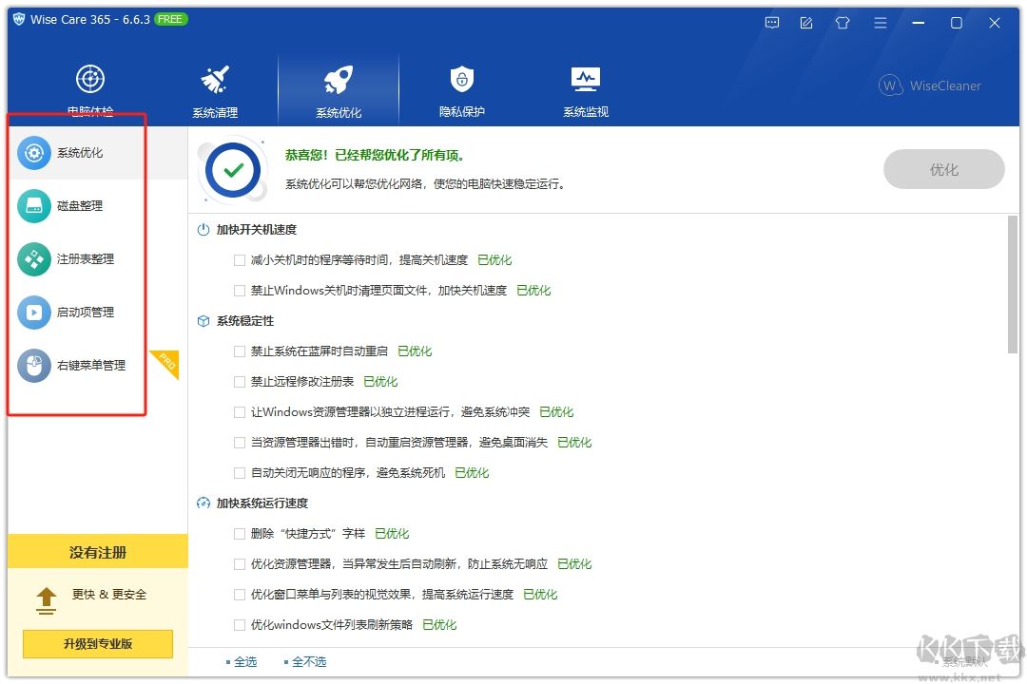Click the 没有注册 banner
The image size is (1027, 684).
(x=98, y=552)
